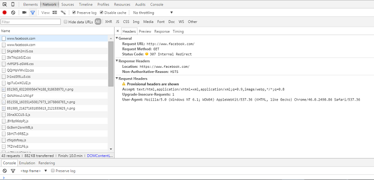Uncheck the Preserve log checkbox in Network

tap(74, 13)
